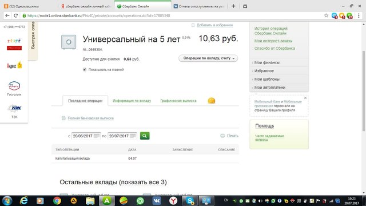This screenshot has height=206, width=366.
Task: Open the Операции по вкладу, счету dropdown
Action: tap(208, 58)
